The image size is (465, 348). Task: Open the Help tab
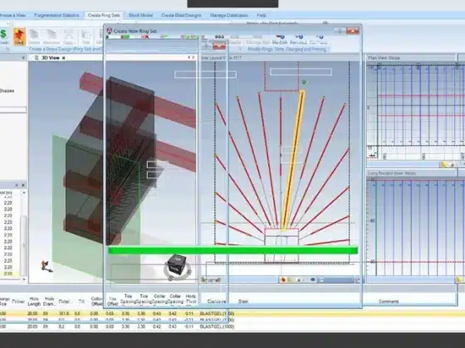click(262, 16)
